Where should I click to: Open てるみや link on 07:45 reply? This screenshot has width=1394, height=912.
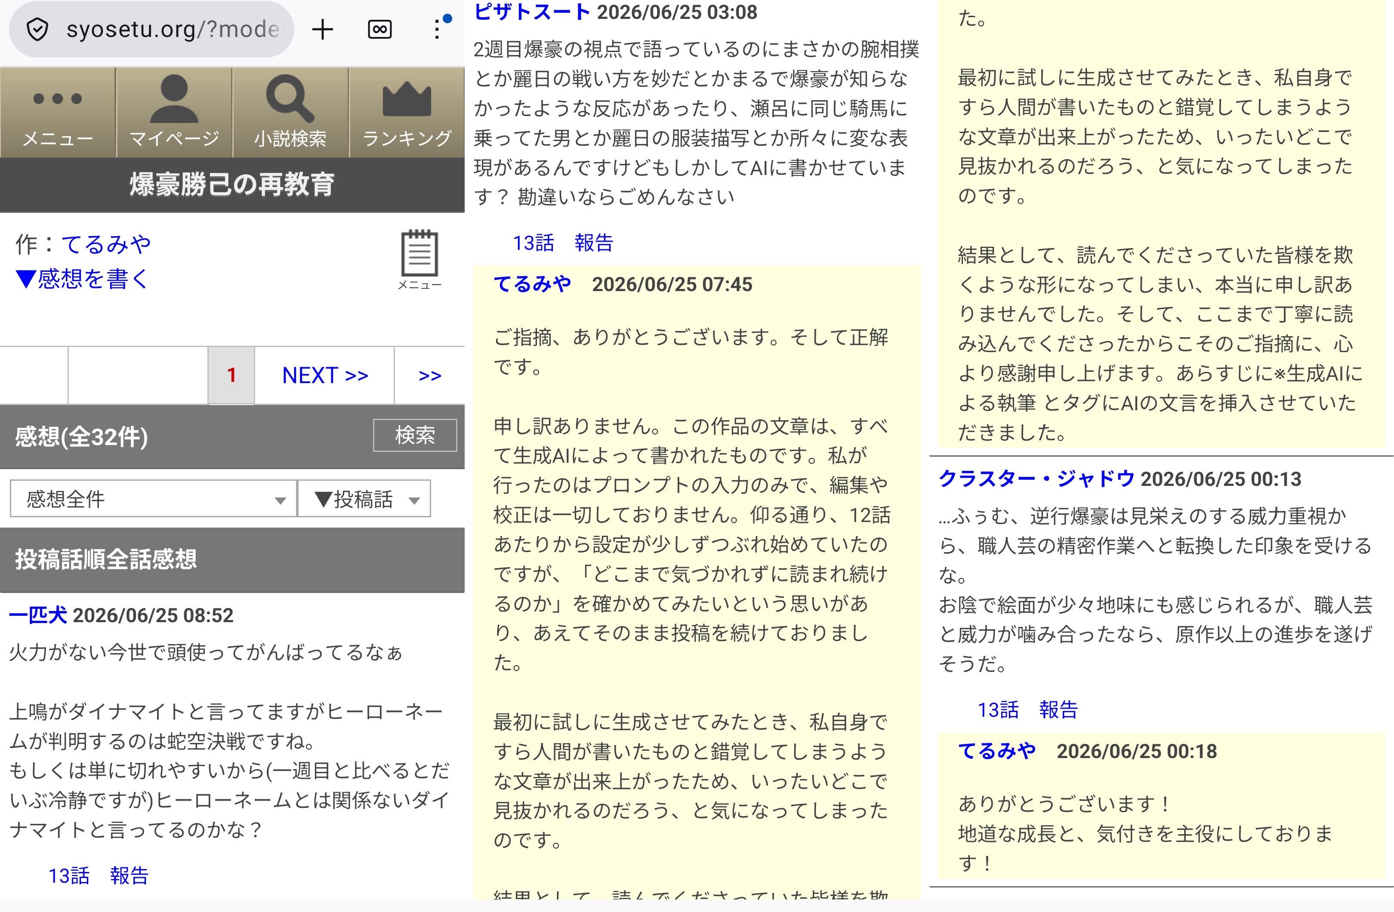(532, 284)
